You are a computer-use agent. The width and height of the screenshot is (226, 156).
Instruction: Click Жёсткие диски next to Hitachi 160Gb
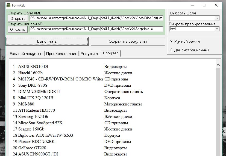118,73
